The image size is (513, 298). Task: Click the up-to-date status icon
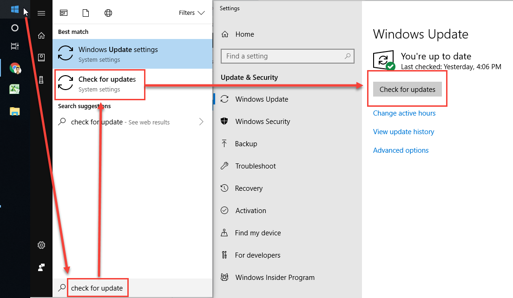pyautogui.click(x=384, y=60)
